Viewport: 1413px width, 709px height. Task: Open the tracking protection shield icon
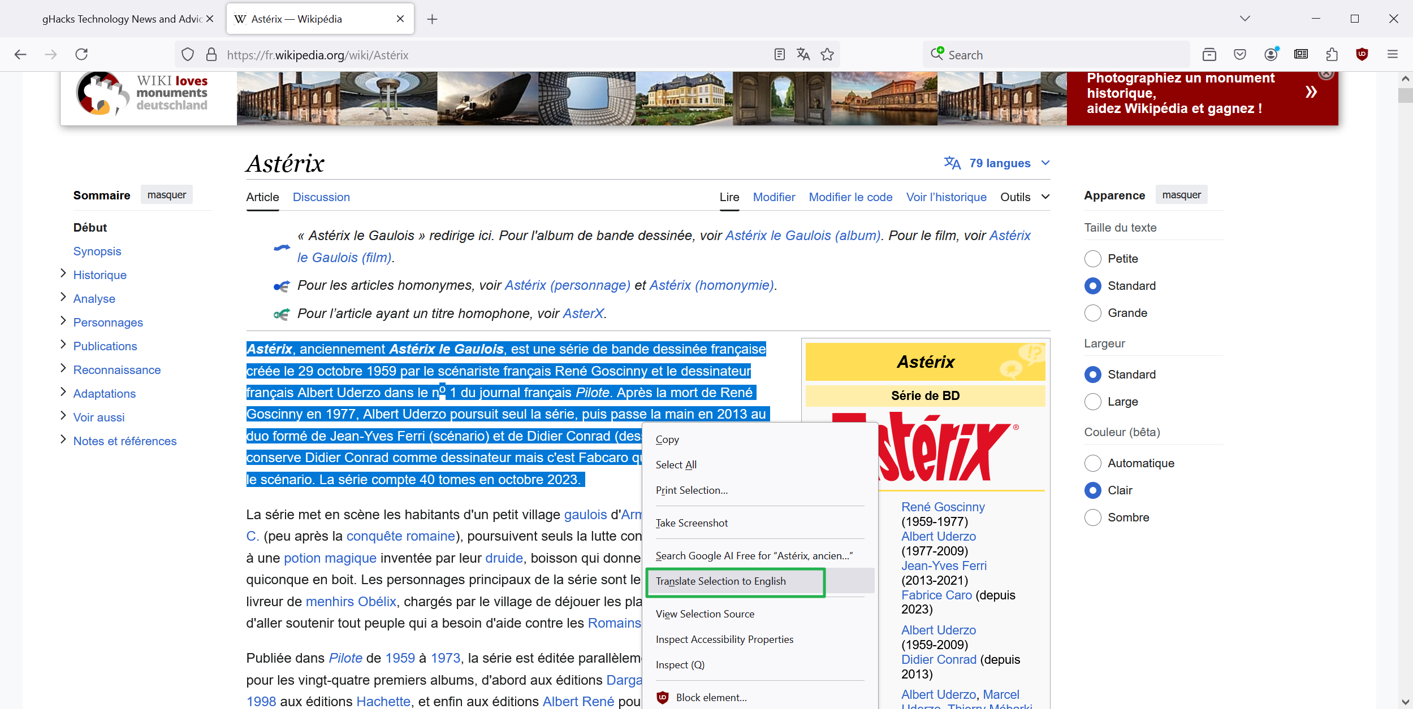(x=188, y=55)
